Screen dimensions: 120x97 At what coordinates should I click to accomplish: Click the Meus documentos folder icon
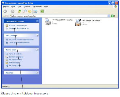7,60
